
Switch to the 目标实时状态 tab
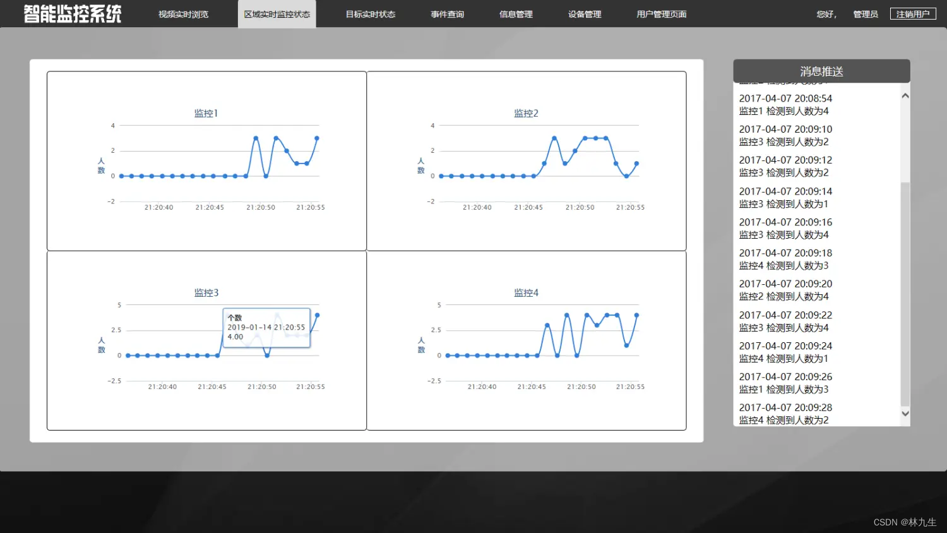tap(371, 14)
